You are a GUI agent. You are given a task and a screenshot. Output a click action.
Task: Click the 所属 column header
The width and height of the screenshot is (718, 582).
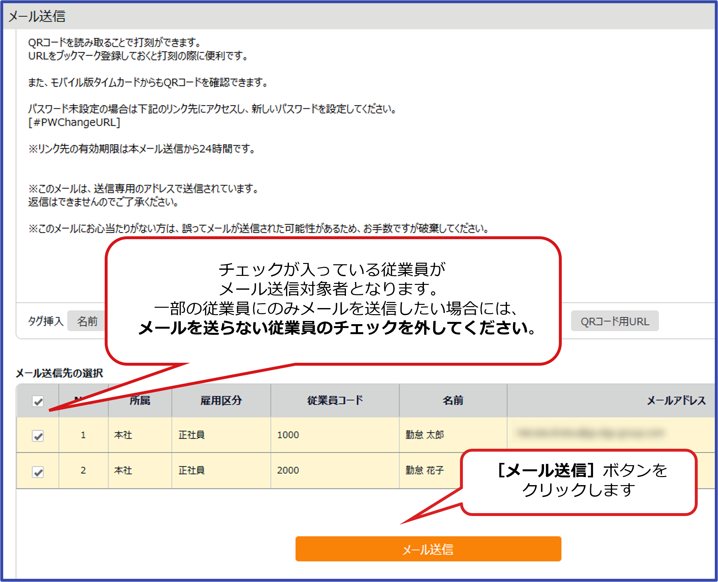pos(140,400)
